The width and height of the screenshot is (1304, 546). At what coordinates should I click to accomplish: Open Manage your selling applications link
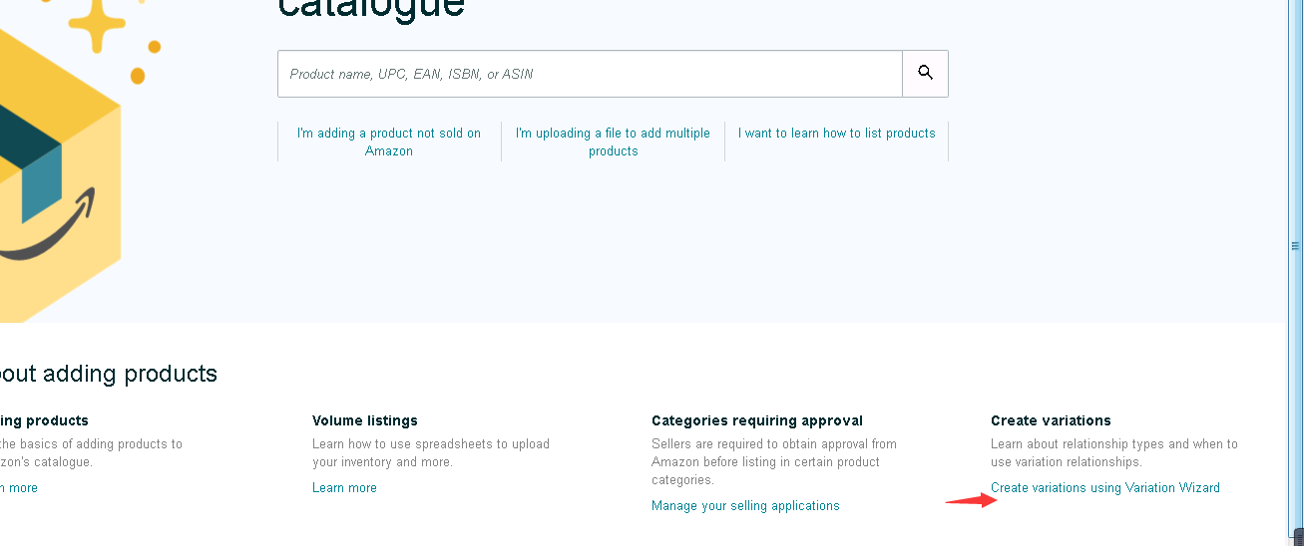[x=745, y=505]
